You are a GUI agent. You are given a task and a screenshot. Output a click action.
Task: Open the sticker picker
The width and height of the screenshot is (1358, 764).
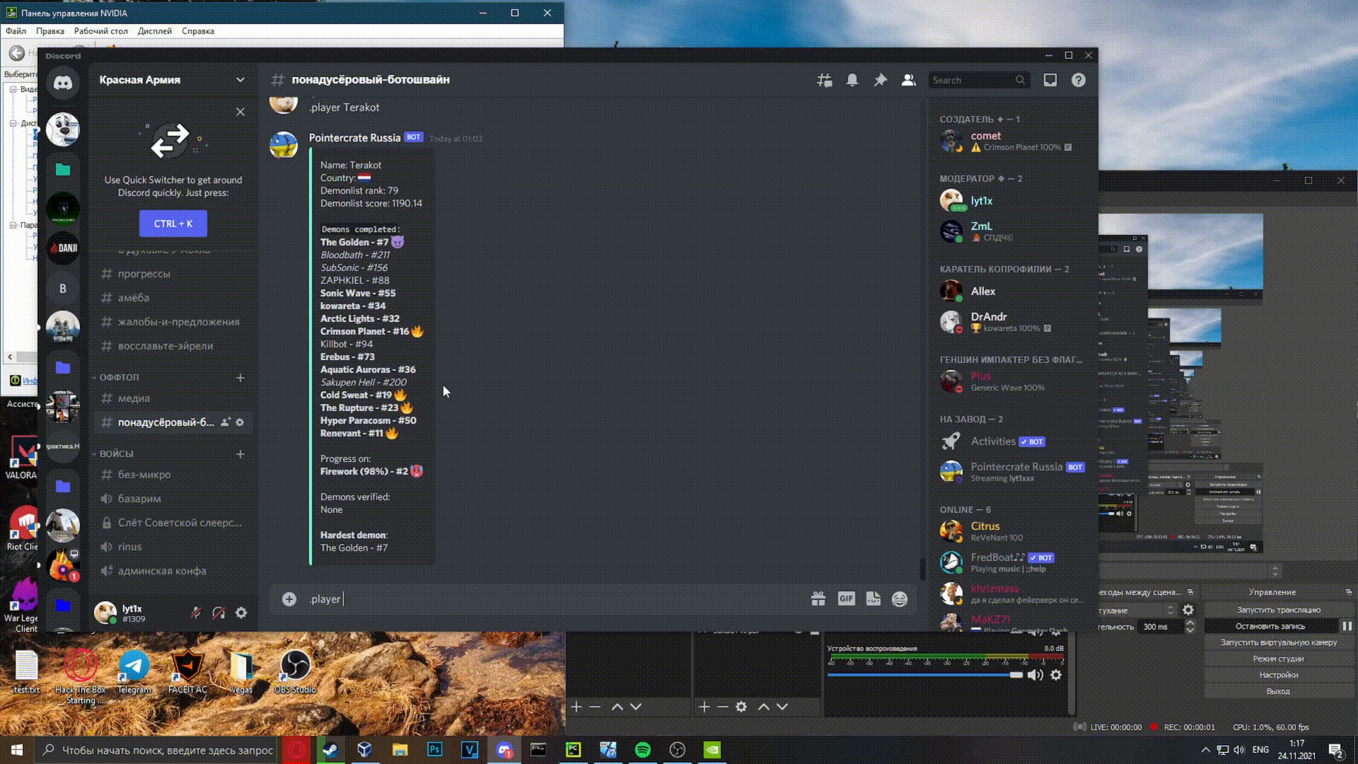point(874,598)
